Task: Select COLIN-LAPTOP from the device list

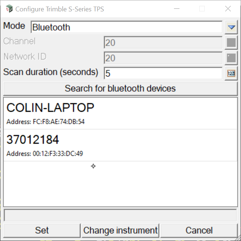Action: (x=120, y=113)
